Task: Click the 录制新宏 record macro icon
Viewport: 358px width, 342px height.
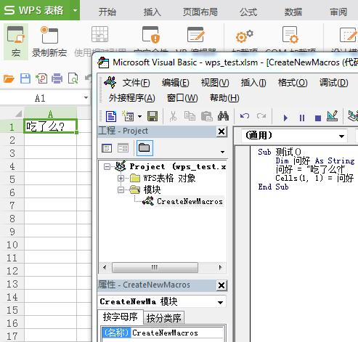Action: coord(49,35)
